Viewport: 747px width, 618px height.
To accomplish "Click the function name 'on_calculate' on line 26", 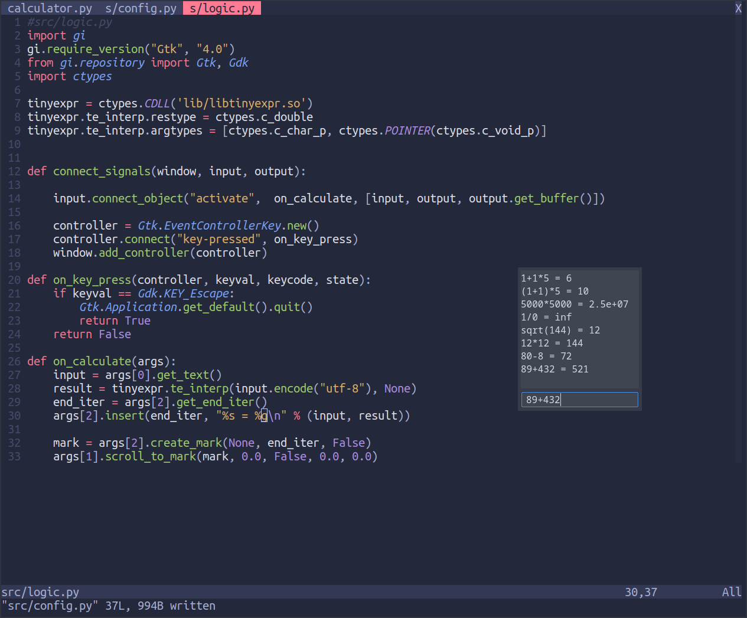I will click(x=92, y=361).
